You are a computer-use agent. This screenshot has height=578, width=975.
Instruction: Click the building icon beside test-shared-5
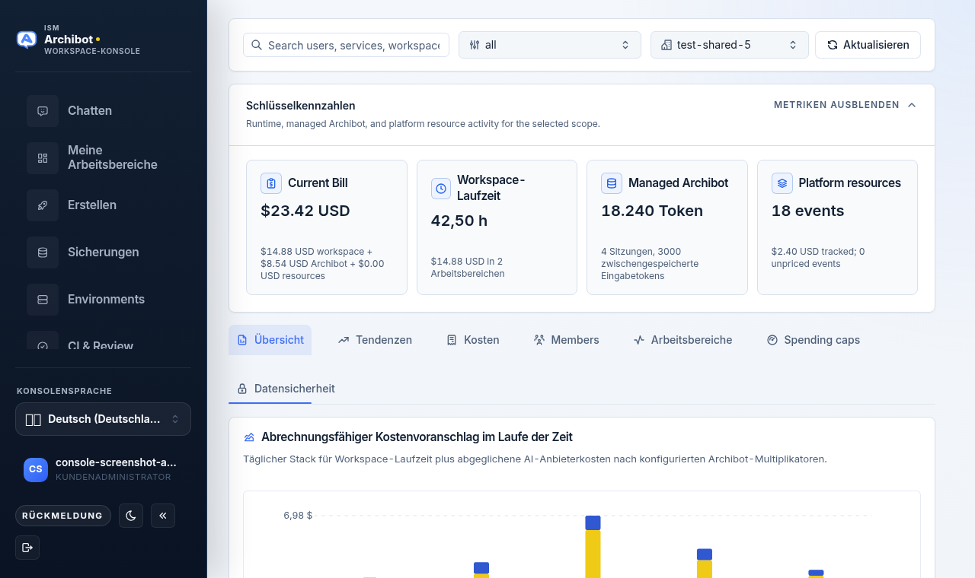pos(667,45)
